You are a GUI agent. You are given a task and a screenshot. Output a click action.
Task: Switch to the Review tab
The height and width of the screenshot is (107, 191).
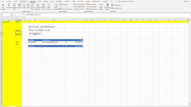(46, 1)
